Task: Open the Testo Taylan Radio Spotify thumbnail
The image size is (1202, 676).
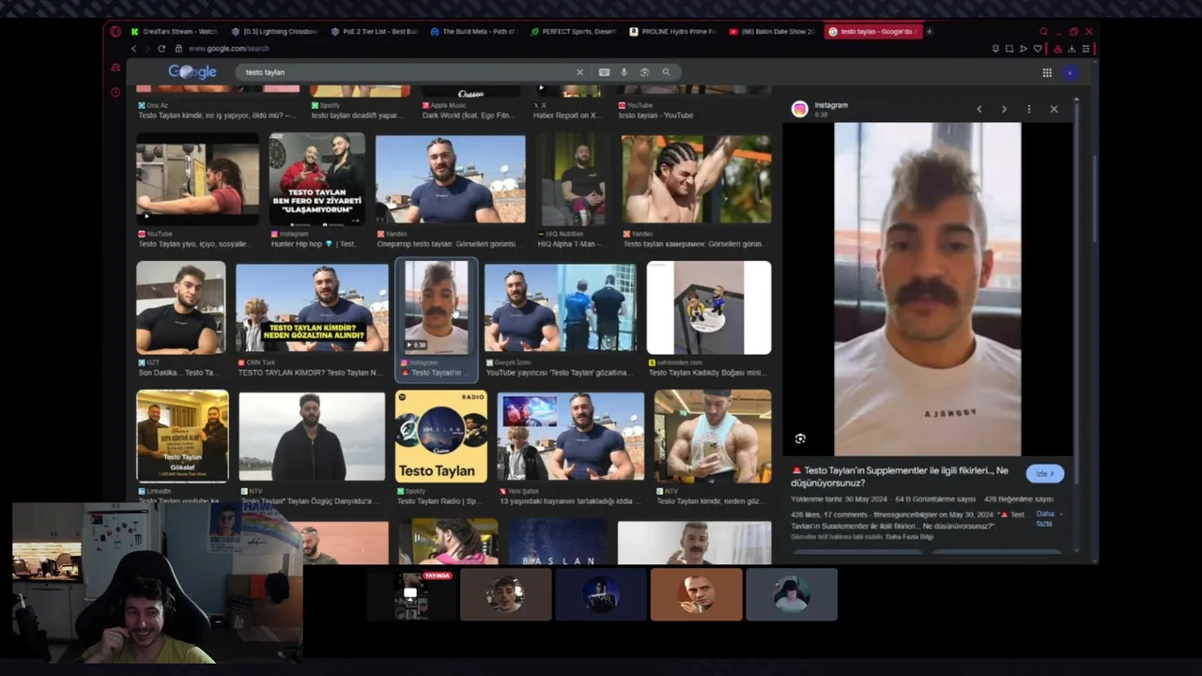Action: [x=441, y=437]
